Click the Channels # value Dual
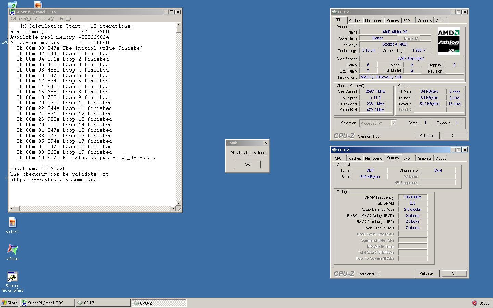Screen dimensions: 493x308 coord(438,170)
